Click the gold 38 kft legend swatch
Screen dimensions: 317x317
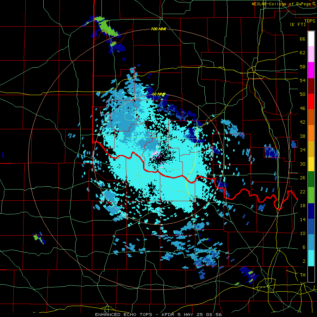(311, 149)
